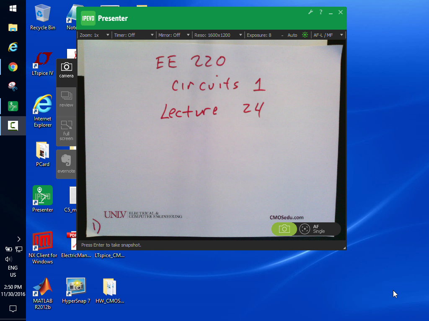The image size is (429, 321).
Task: Open the ElectricMan PDF file on desktop
Action: pos(75,245)
